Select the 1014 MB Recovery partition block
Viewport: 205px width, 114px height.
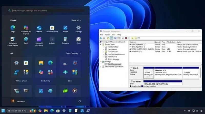[191, 73]
